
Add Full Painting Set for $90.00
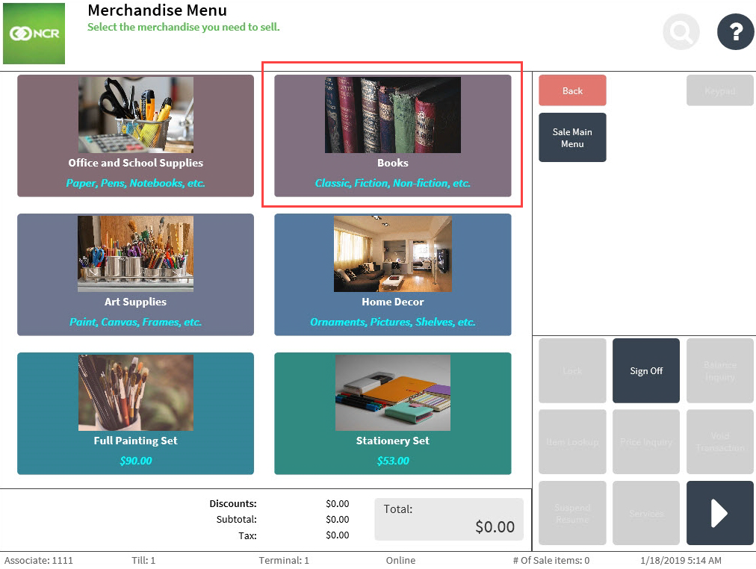point(135,413)
